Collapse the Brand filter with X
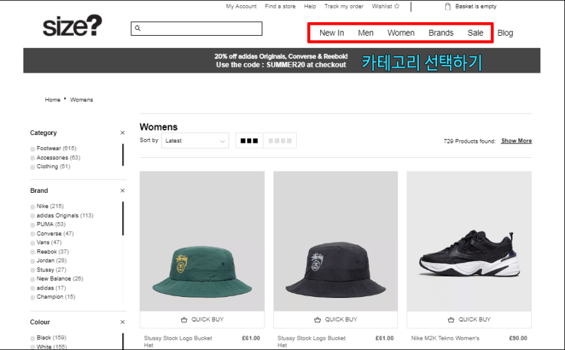 coord(123,190)
